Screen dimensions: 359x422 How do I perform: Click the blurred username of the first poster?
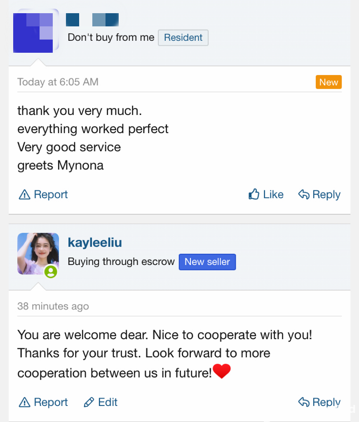pyautogui.click(x=92, y=19)
